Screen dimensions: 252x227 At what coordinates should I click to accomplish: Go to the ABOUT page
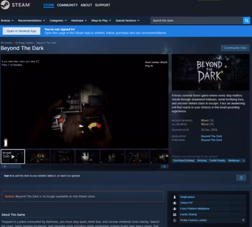(86, 5)
